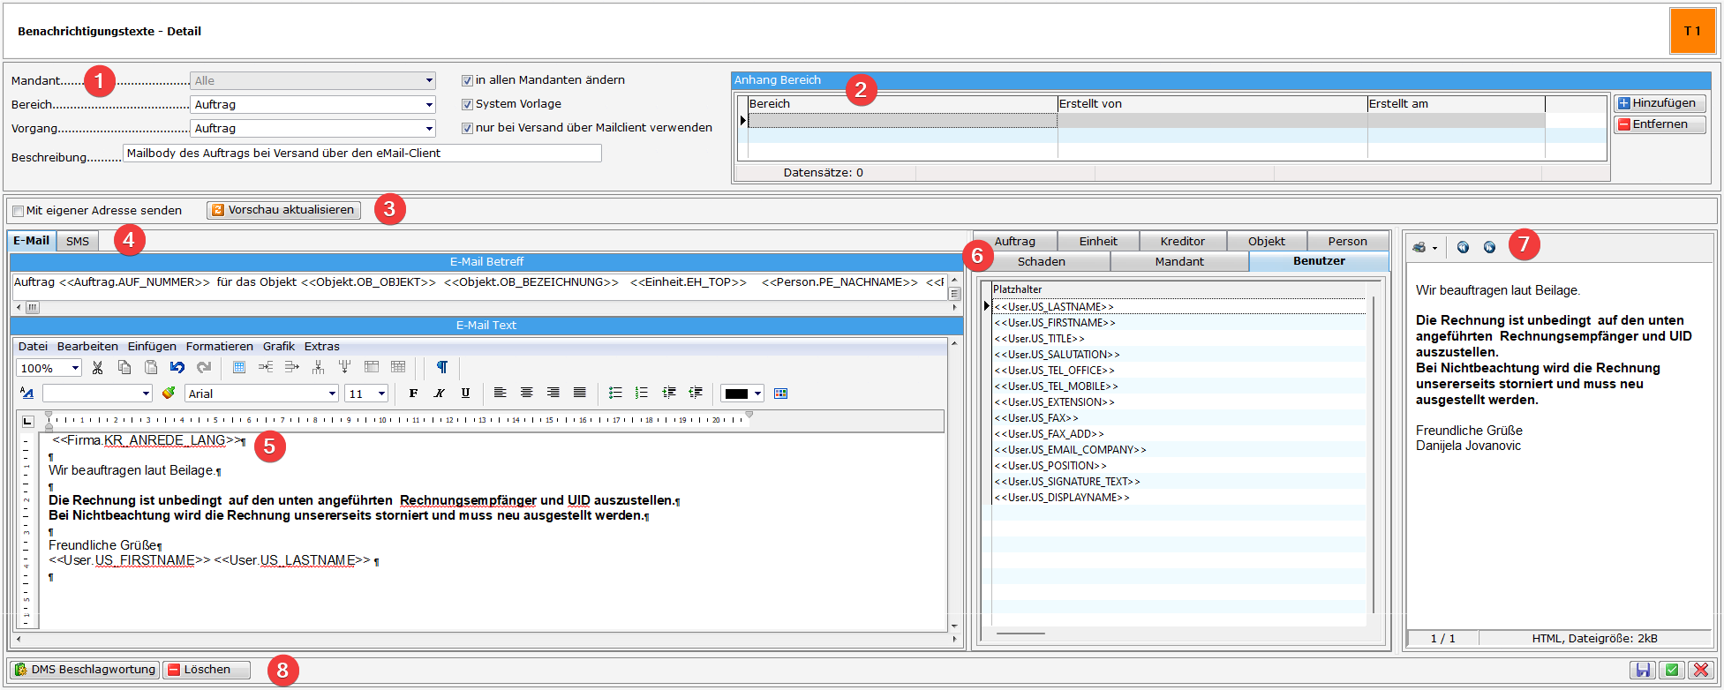The height and width of the screenshot is (690, 1724).
Task: Insert a bulleted list in the editor
Action: 615,394
